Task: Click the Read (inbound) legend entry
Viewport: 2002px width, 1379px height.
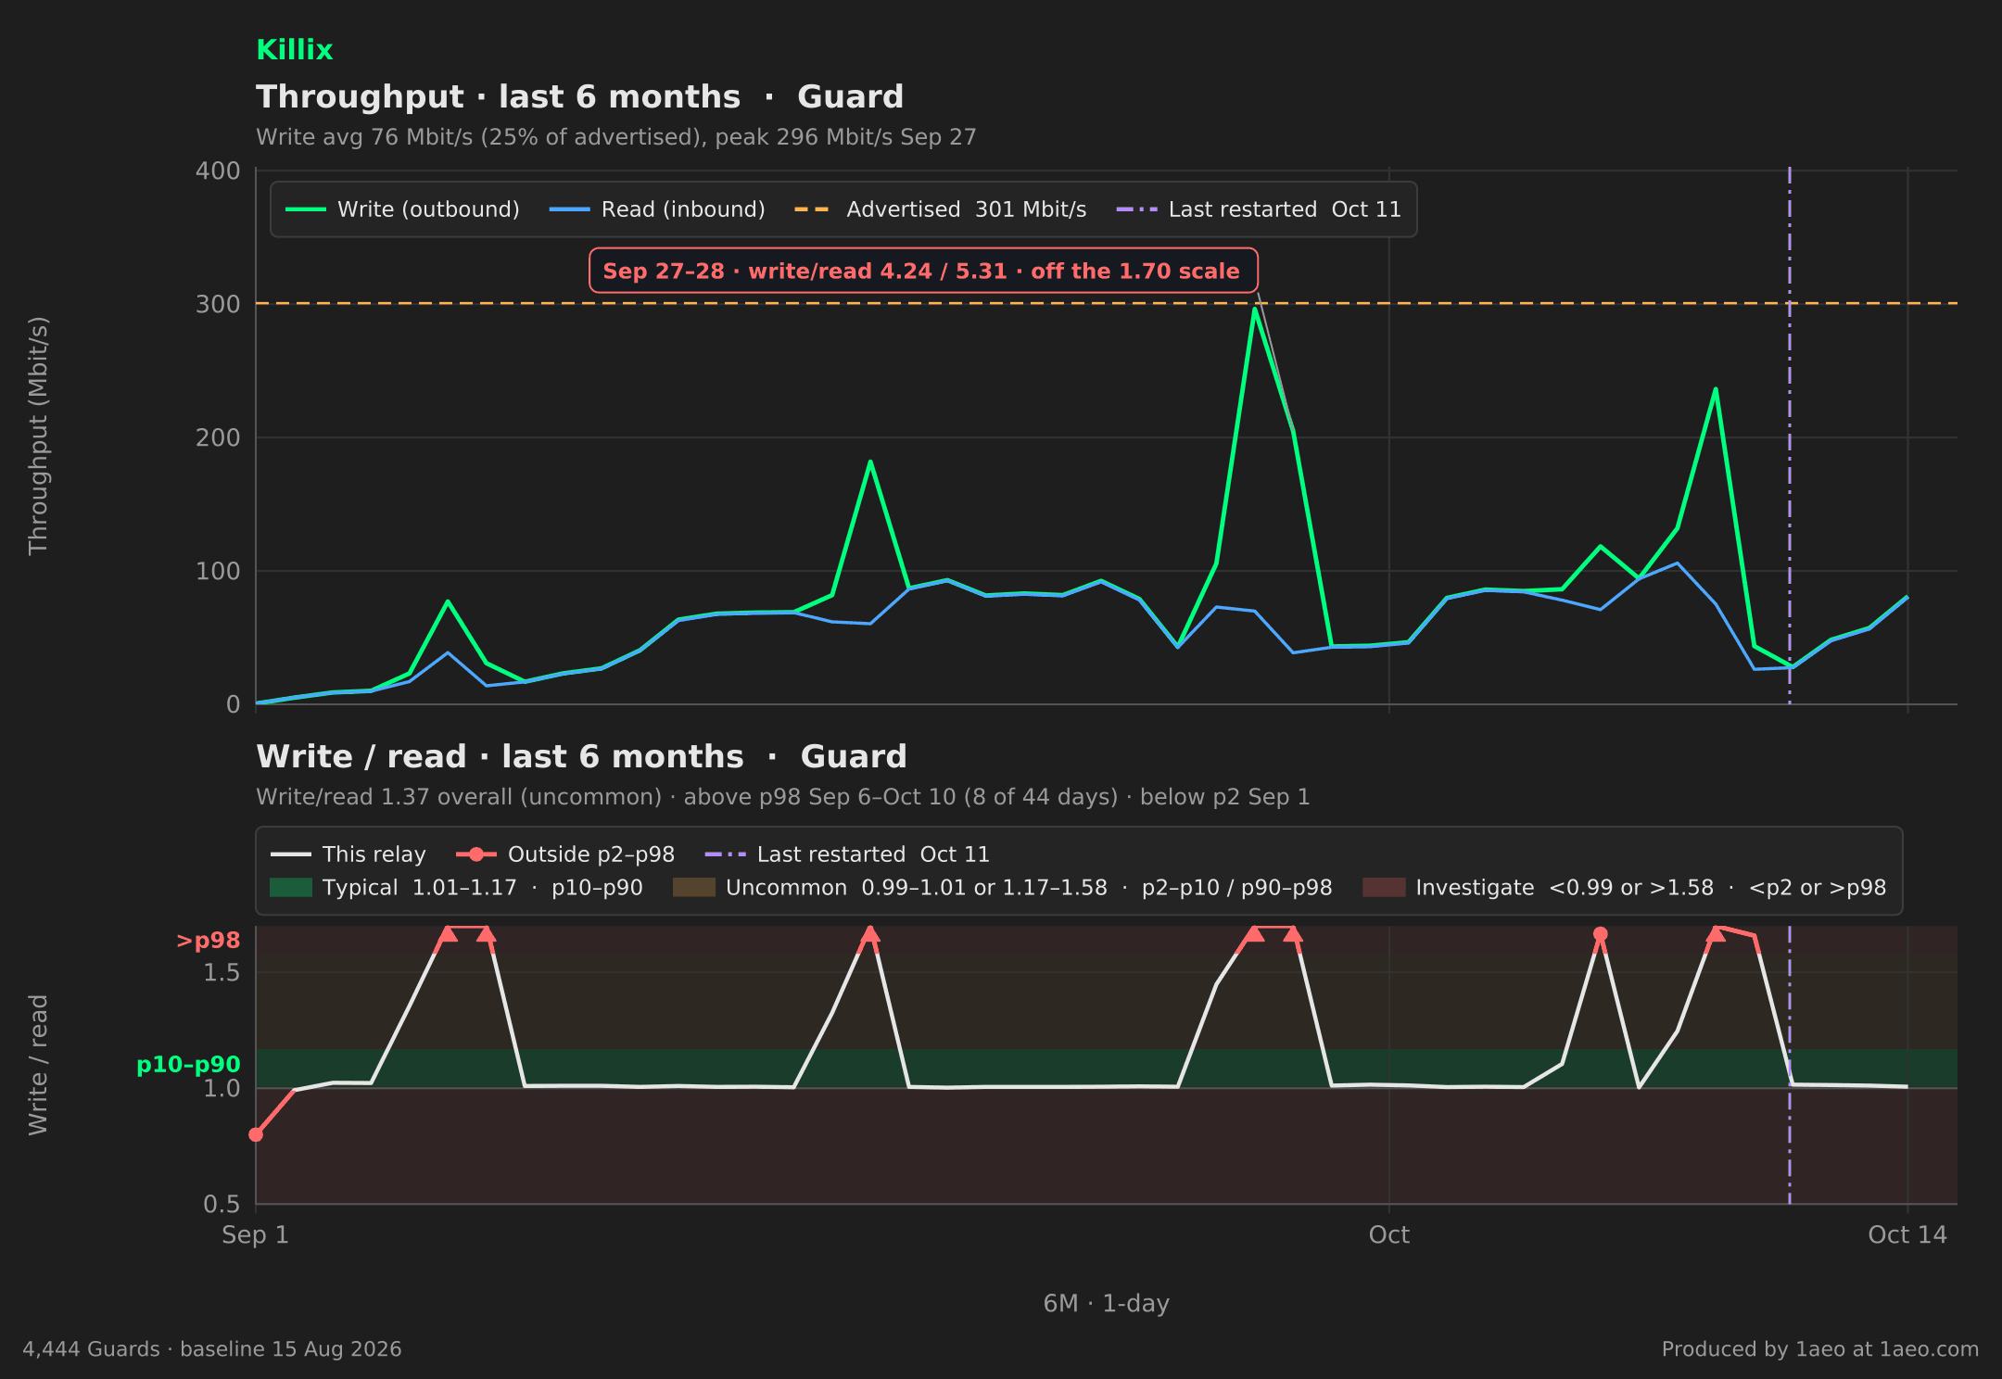Action: (657, 209)
